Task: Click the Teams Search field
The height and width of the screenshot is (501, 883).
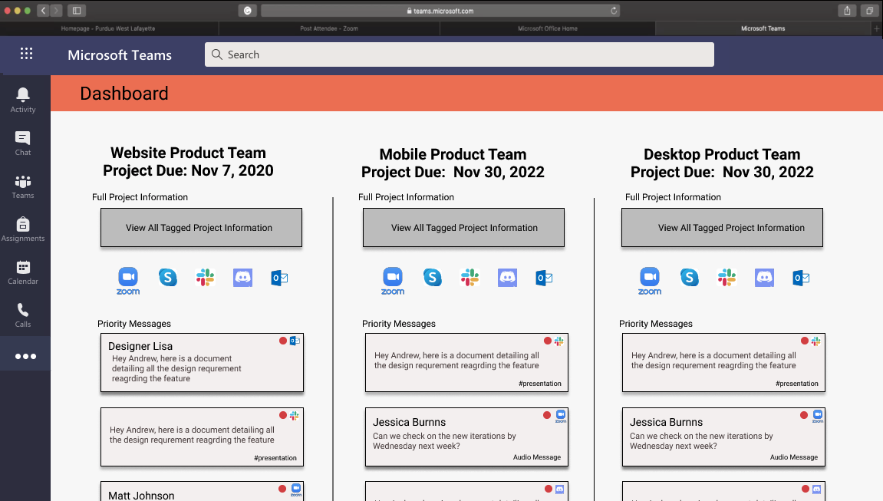Action: click(x=459, y=54)
